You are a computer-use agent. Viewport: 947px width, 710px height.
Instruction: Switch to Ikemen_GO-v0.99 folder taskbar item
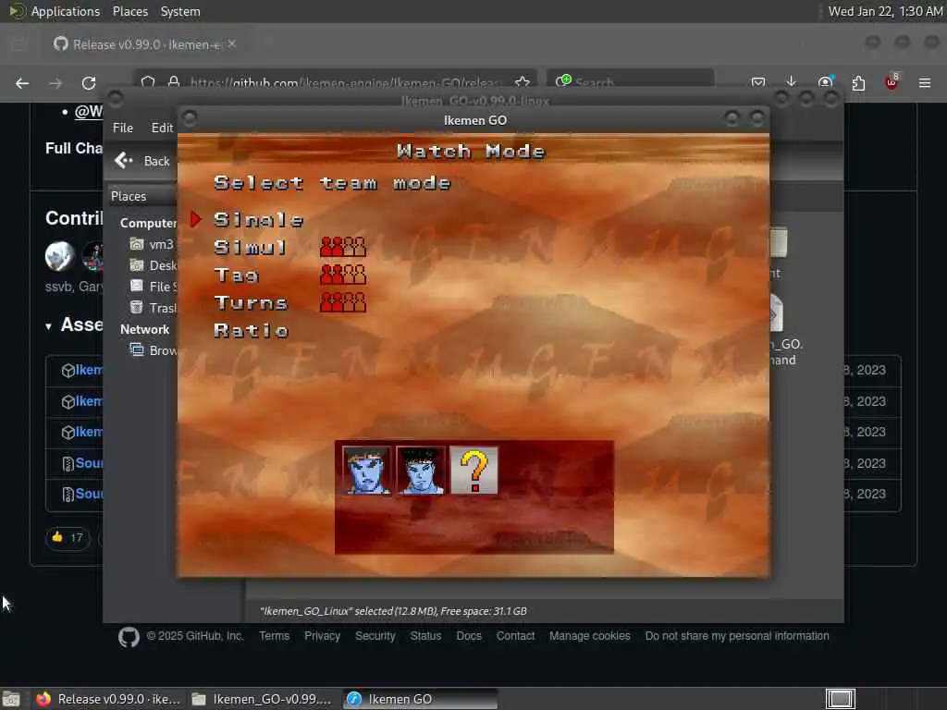262,699
